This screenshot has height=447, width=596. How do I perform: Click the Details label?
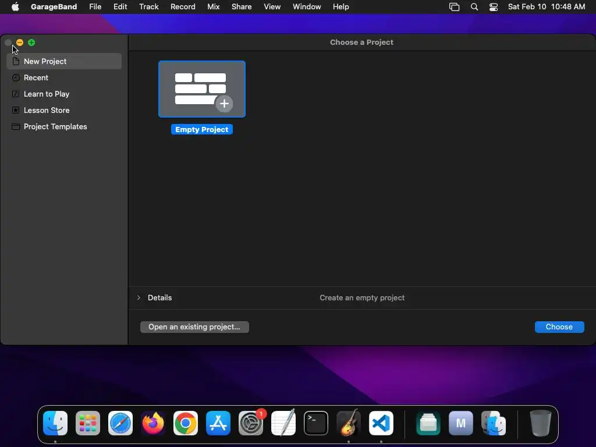tap(159, 297)
